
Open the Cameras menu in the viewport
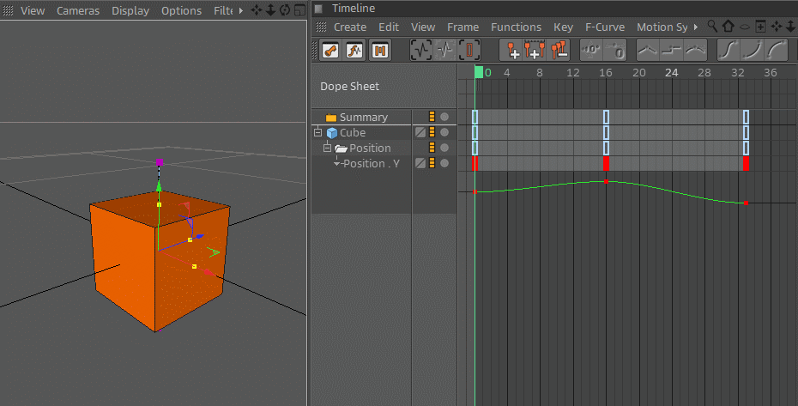pyautogui.click(x=78, y=10)
